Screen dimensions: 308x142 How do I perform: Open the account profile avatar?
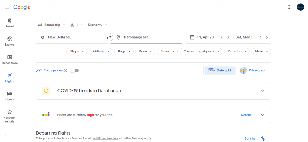pos(300,7)
